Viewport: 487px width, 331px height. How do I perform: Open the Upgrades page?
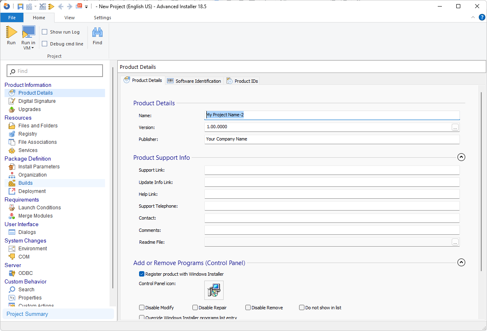(30, 109)
